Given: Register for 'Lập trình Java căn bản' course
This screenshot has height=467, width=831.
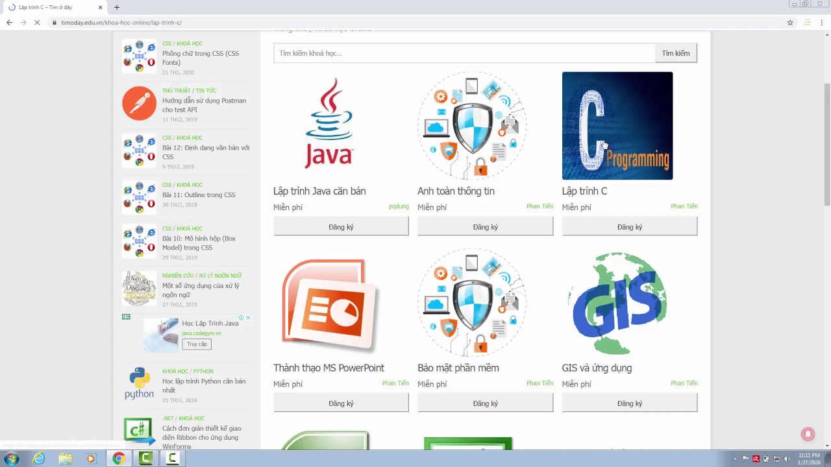Looking at the screenshot, I should coord(341,226).
